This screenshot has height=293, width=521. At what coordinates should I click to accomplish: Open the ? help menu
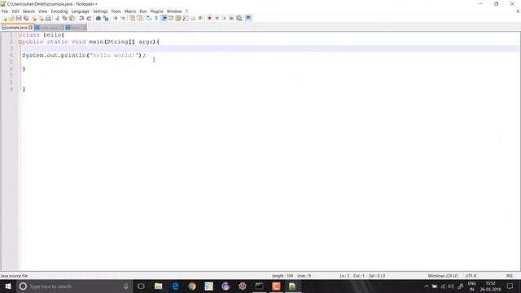tap(186, 11)
